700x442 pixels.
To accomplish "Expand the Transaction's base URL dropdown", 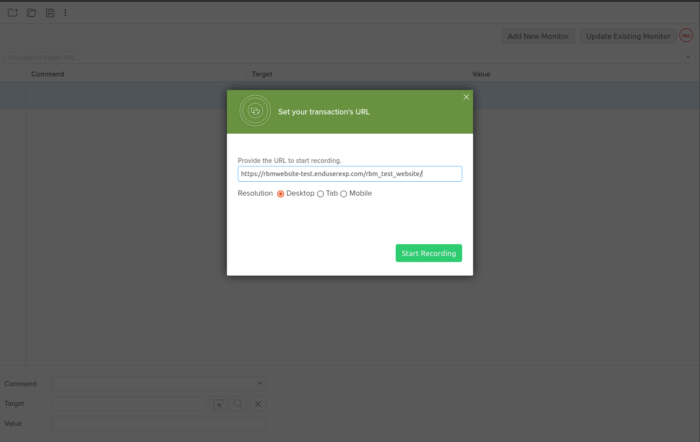I will (687, 57).
